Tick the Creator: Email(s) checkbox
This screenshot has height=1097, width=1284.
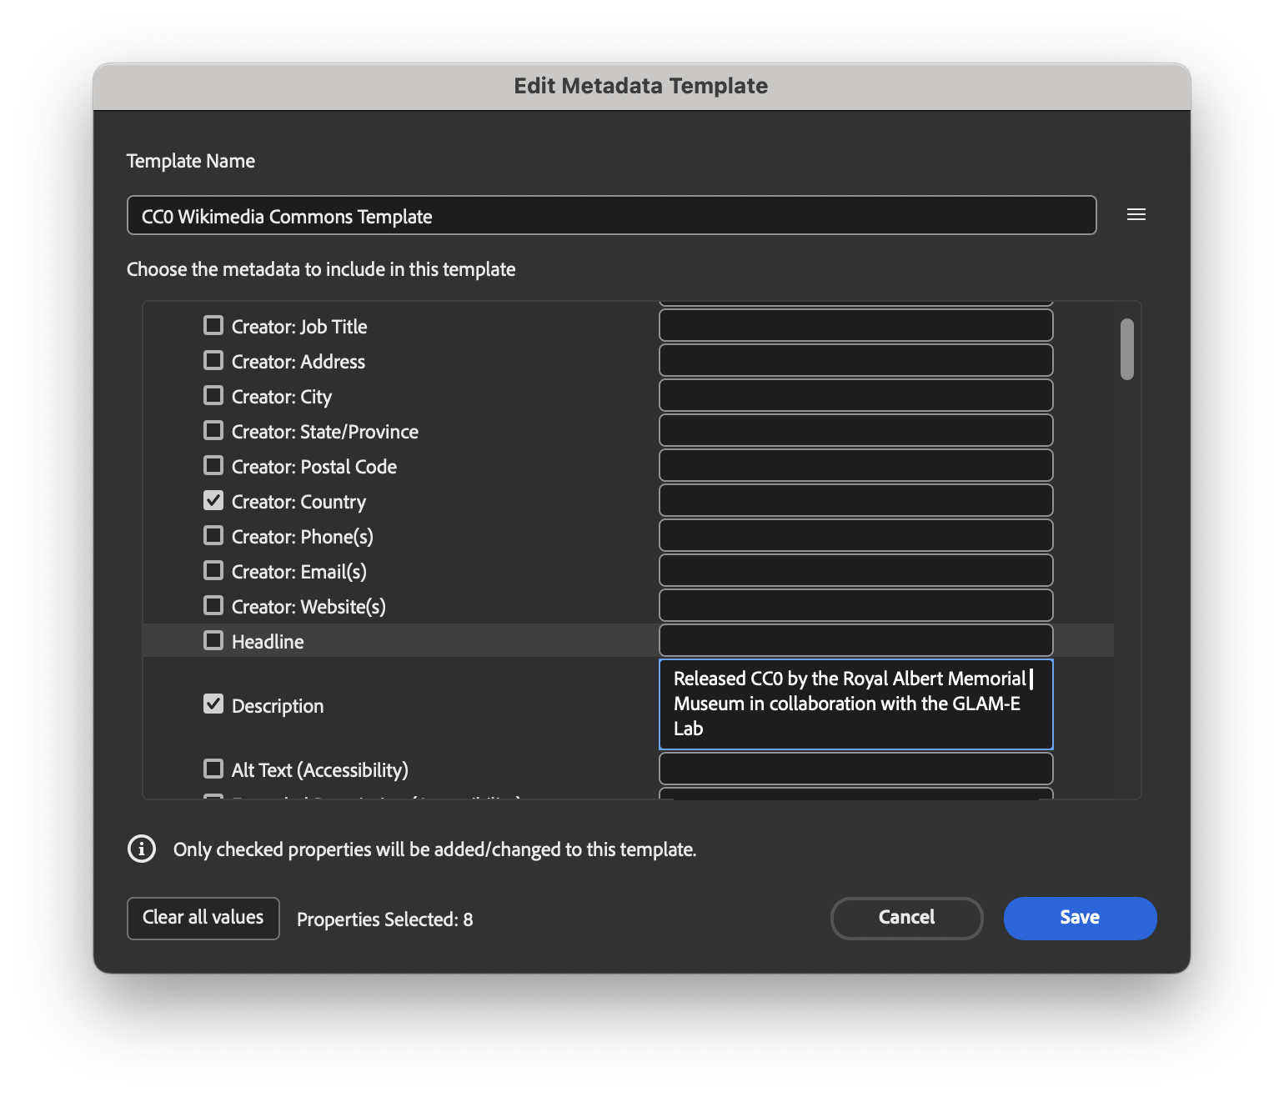point(213,570)
